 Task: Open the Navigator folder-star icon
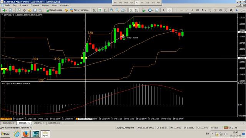click(x=30, y=10)
